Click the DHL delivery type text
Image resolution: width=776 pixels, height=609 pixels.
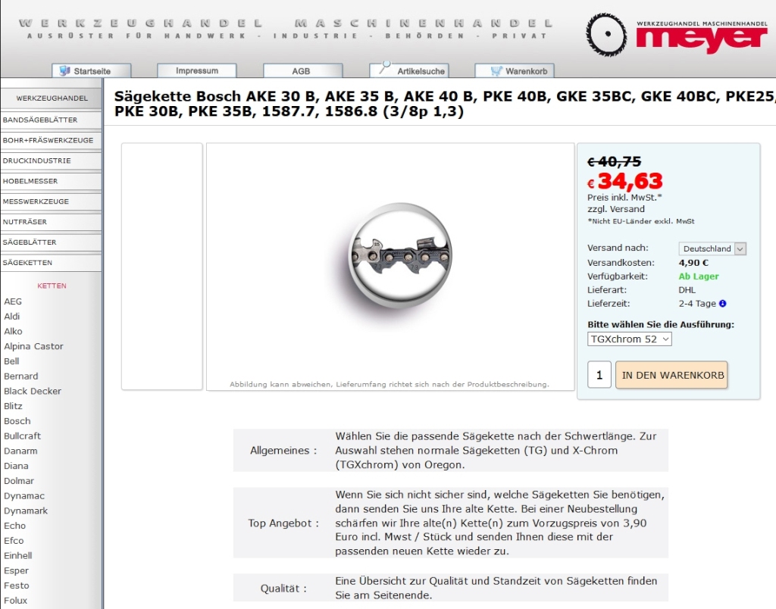[x=687, y=290]
